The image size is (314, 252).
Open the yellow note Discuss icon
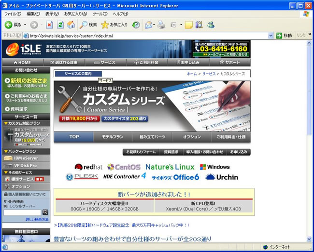pyautogui.click(x=188, y=25)
